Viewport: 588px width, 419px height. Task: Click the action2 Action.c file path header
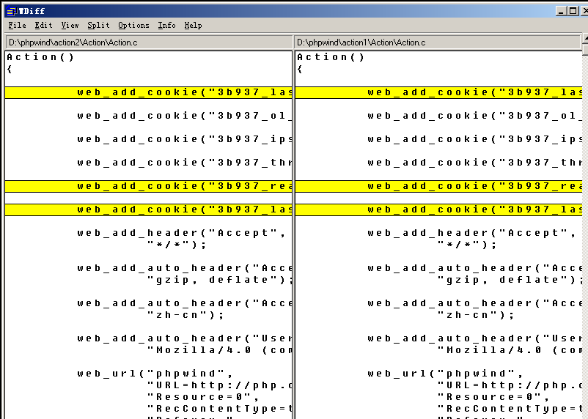149,42
